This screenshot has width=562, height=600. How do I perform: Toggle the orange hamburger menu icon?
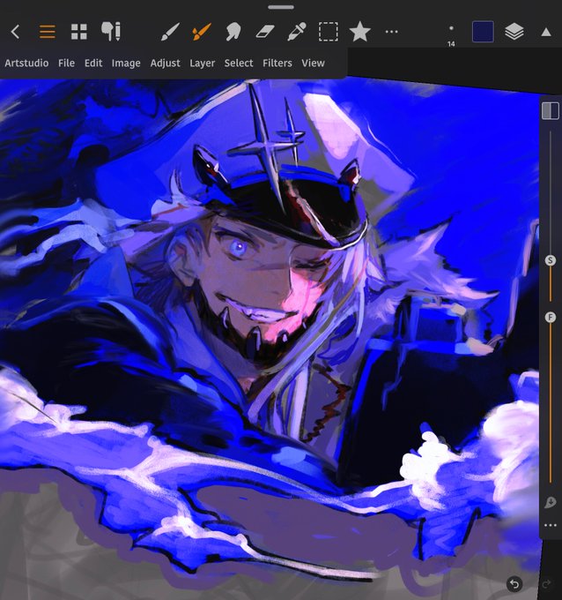48,32
